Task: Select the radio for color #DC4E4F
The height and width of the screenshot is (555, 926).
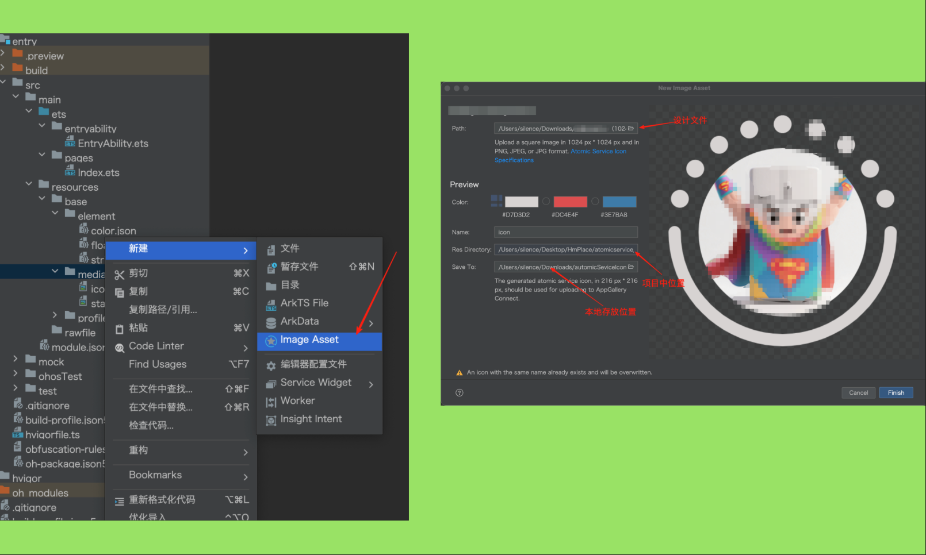Action: (x=546, y=202)
